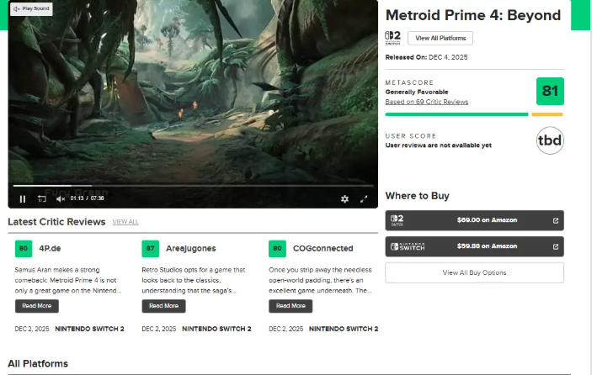Enter fullscreen video mode
The height and width of the screenshot is (375, 597).
[x=364, y=198]
